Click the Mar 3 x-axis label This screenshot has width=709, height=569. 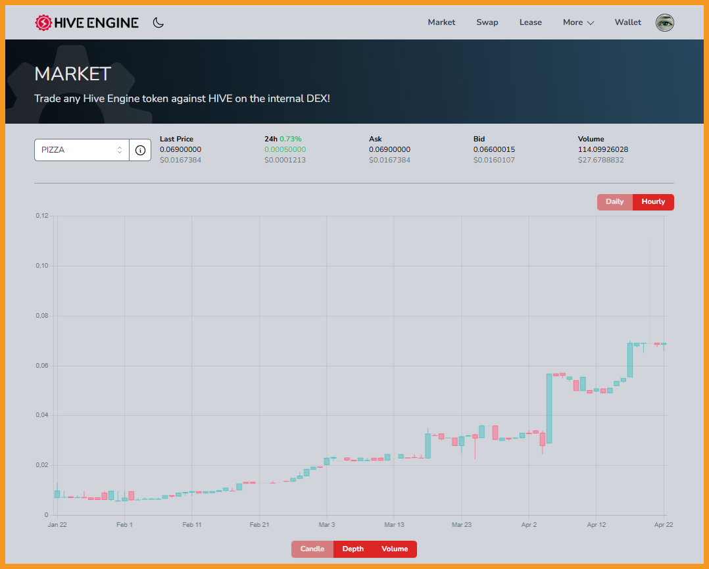[x=326, y=525]
